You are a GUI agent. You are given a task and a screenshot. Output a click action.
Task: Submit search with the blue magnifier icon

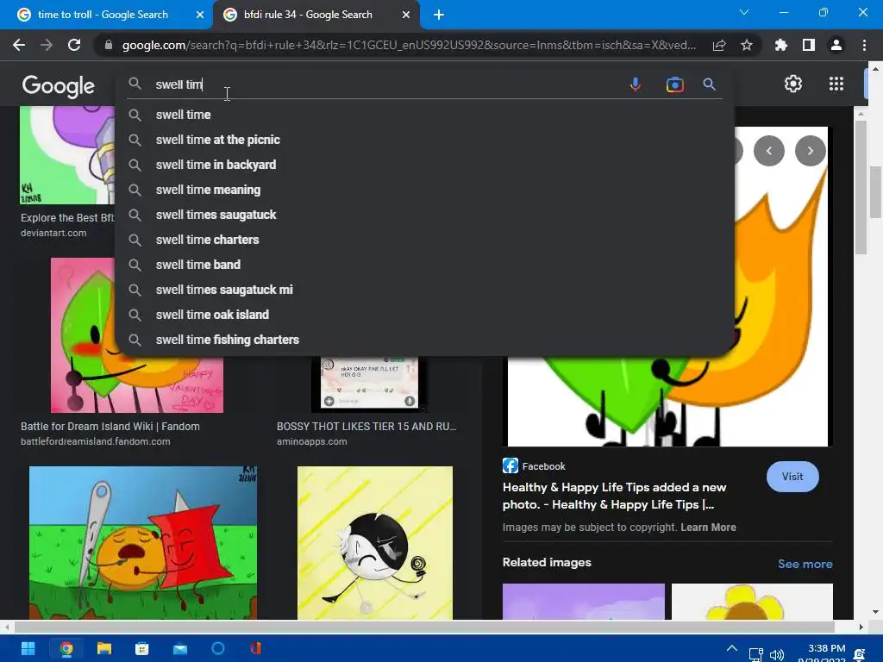click(x=709, y=84)
